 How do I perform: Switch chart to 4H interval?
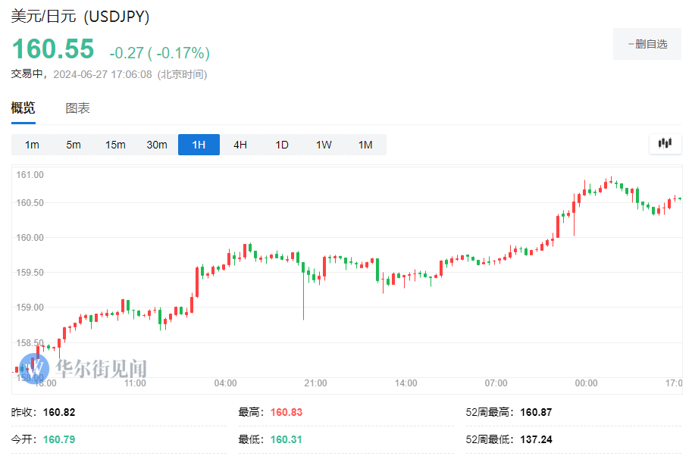(x=240, y=145)
